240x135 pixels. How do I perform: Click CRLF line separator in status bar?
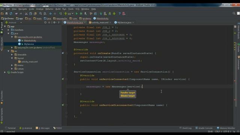pyautogui.click(x=218, y=132)
